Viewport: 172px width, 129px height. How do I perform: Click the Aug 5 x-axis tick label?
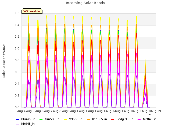(x=30, y=111)
